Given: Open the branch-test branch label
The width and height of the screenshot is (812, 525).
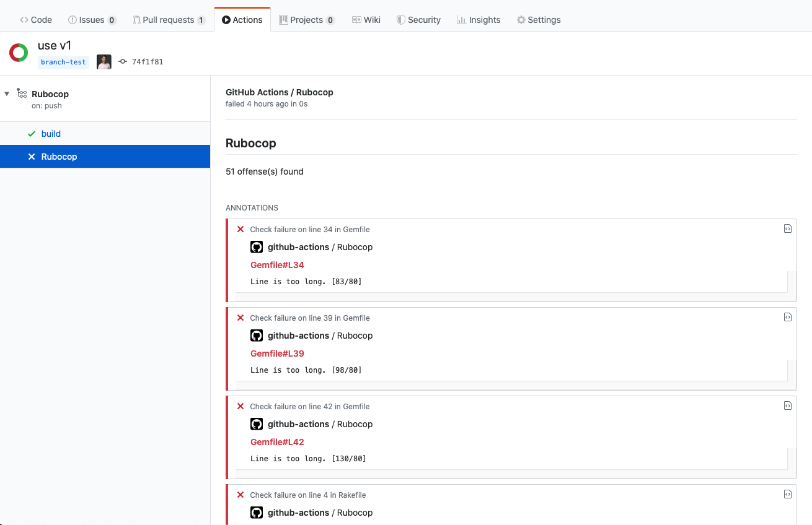Looking at the screenshot, I should [x=63, y=62].
